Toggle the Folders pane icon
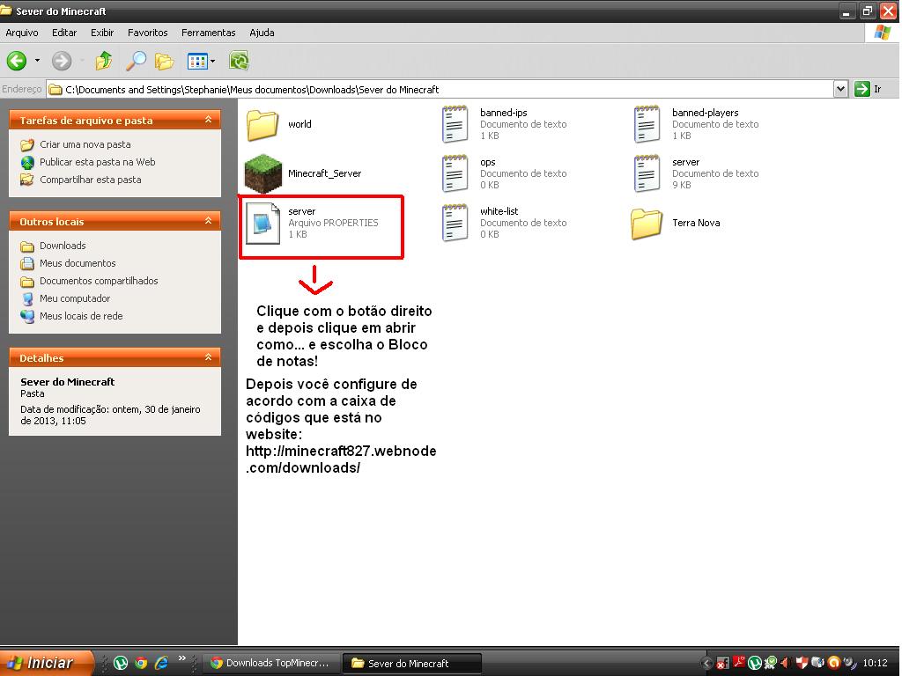The width and height of the screenshot is (902, 676). 165,61
